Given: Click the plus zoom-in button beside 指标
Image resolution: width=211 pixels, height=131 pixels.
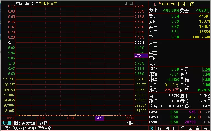Looking at the screenshot, I should 138,123.
